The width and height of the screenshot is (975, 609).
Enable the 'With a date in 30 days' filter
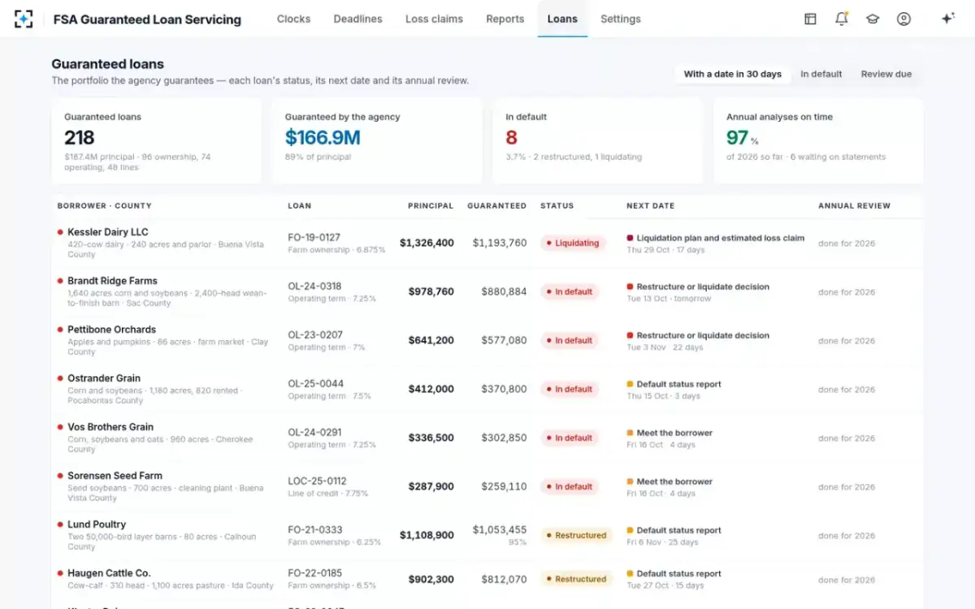tap(733, 74)
